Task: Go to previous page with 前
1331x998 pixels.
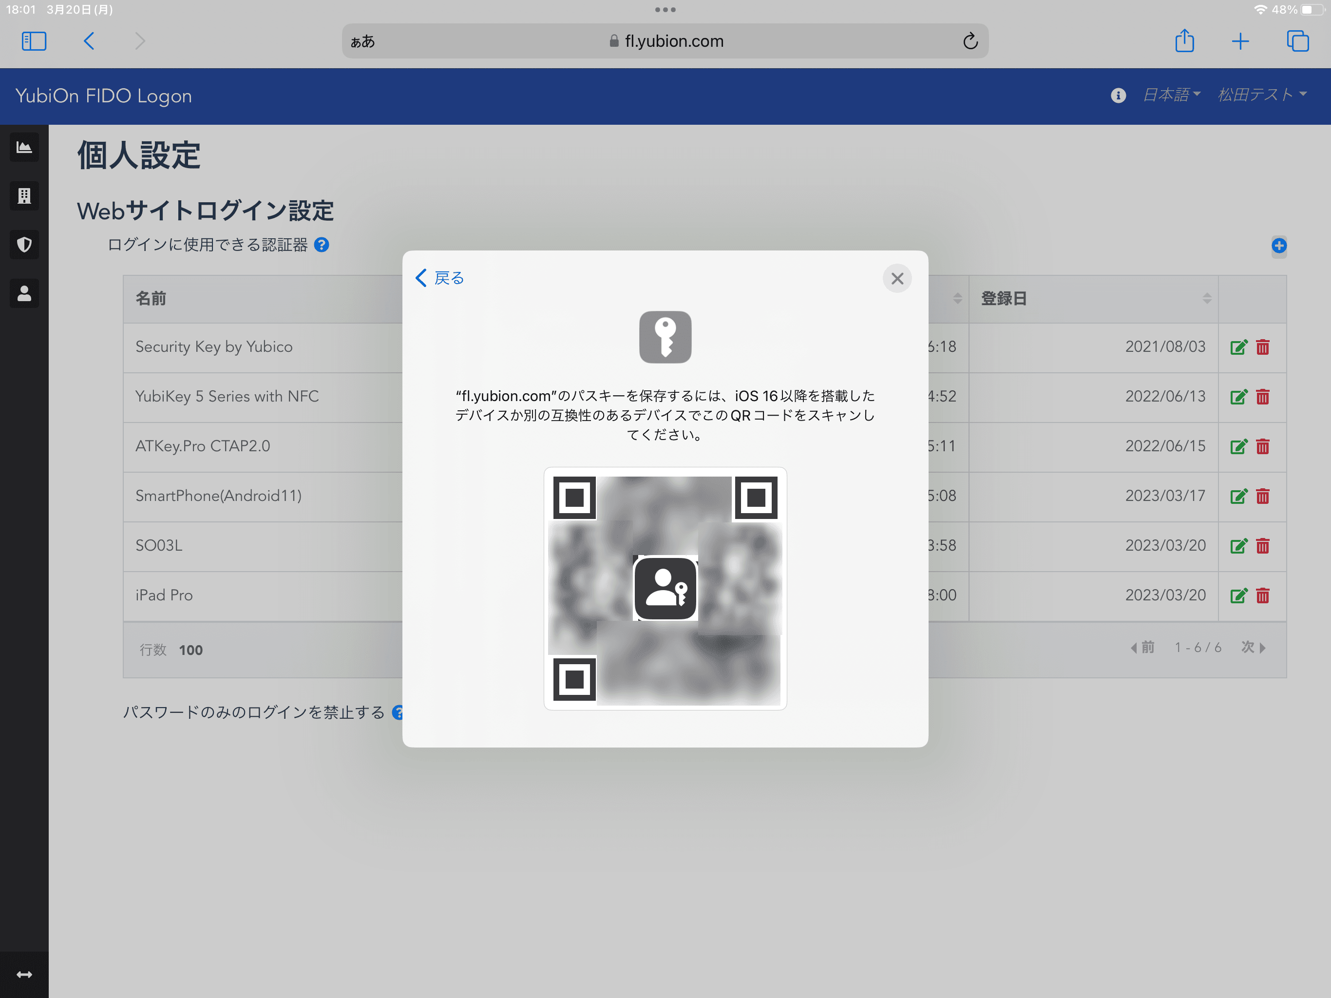Action: click(1142, 648)
